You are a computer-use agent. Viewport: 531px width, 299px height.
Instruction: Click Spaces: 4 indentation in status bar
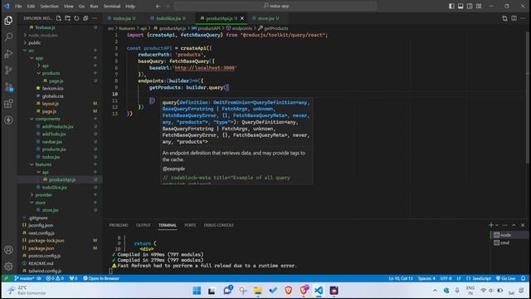(x=426, y=278)
